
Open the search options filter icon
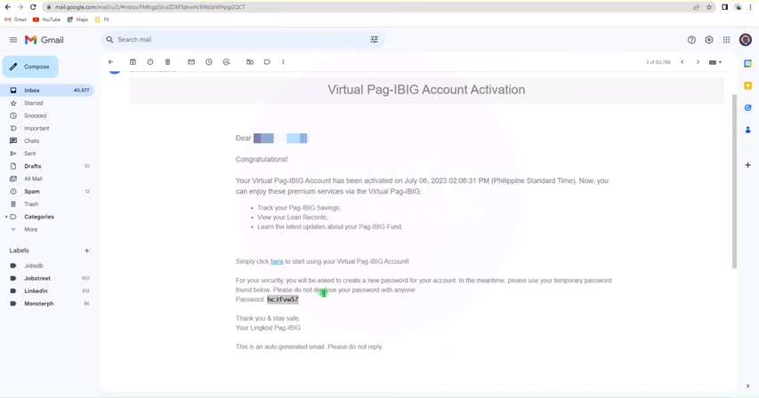click(375, 40)
